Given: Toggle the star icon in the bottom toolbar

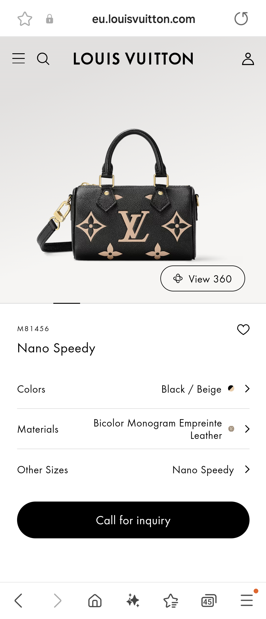Looking at the screenshot, I should (x=171, y=600).
